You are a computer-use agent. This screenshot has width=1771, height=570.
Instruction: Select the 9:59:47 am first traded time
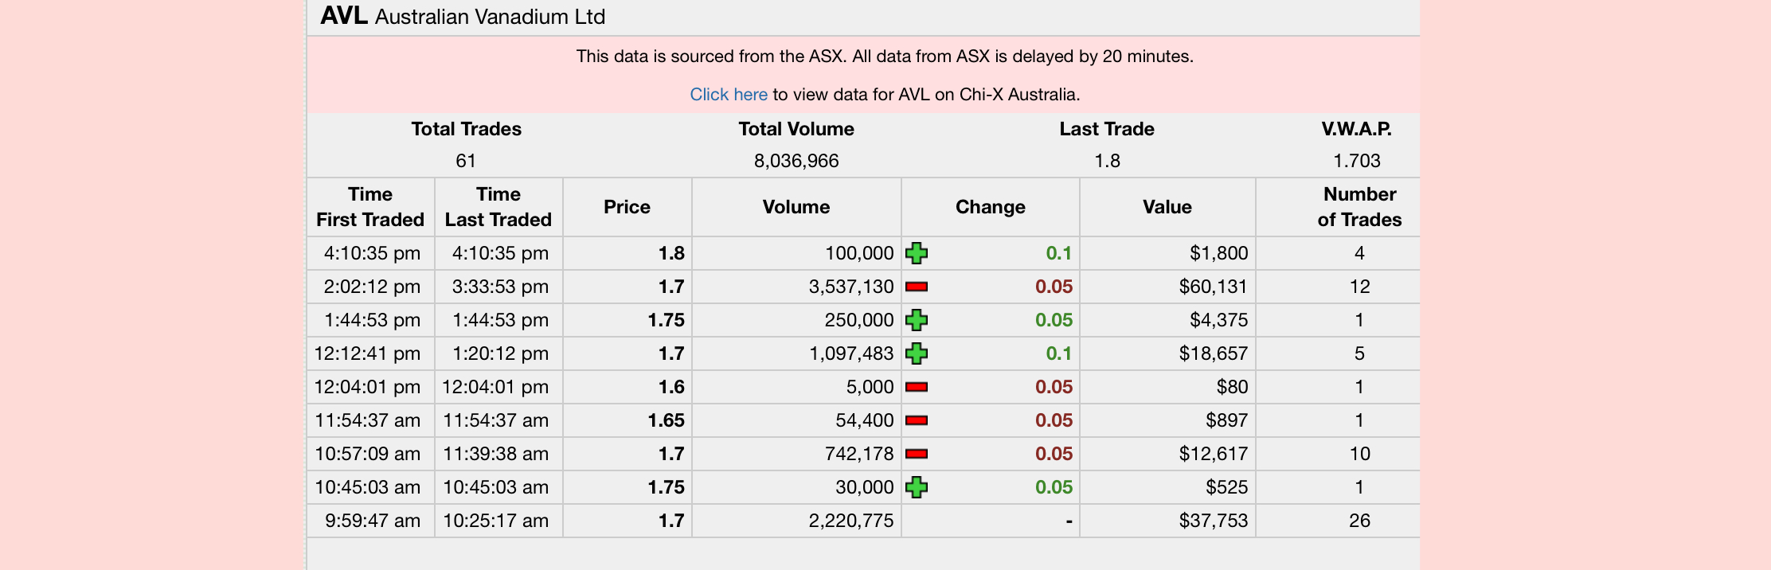pos(373,521)
